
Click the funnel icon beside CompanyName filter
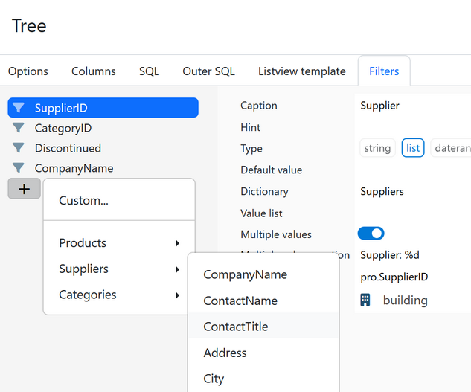tap(19, 168)
